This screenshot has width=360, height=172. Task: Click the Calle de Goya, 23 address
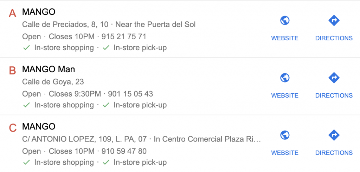coord(53,82)
